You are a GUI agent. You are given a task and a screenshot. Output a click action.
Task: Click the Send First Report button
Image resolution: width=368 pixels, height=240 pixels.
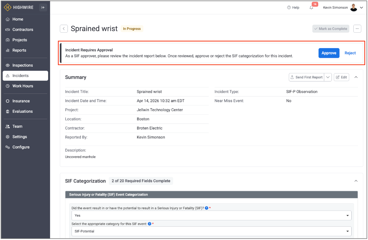tap(306, 77)
